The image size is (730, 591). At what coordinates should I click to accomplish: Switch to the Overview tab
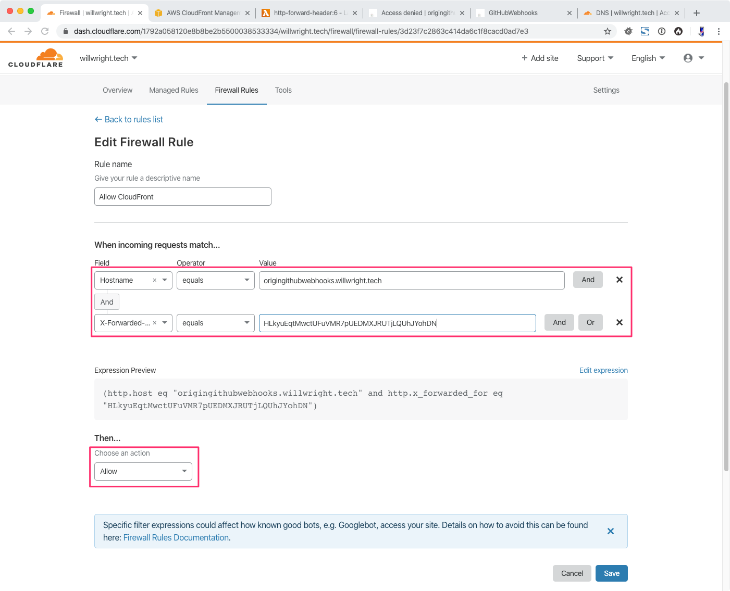click(118, 90)
